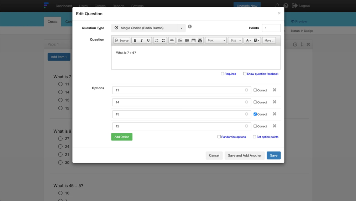The height and width of the screenshot is (201, 356).
Task: Click Save and Add Another
Action: [x=245, y=155]
